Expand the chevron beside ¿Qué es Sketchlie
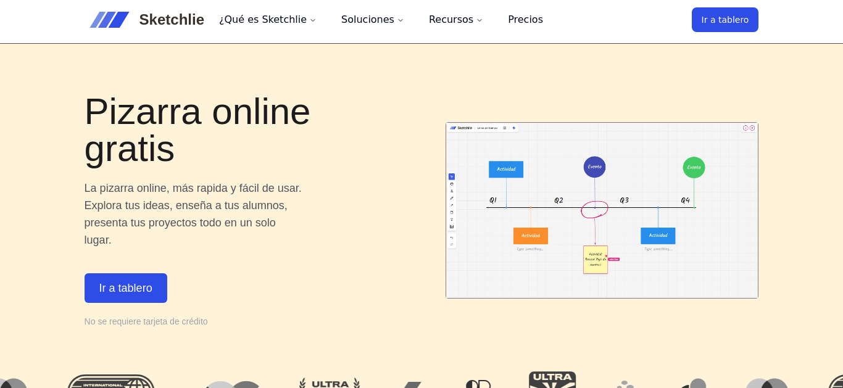Image resolution: width=843 pixels, height=388 pixels. tap(313, 20)
